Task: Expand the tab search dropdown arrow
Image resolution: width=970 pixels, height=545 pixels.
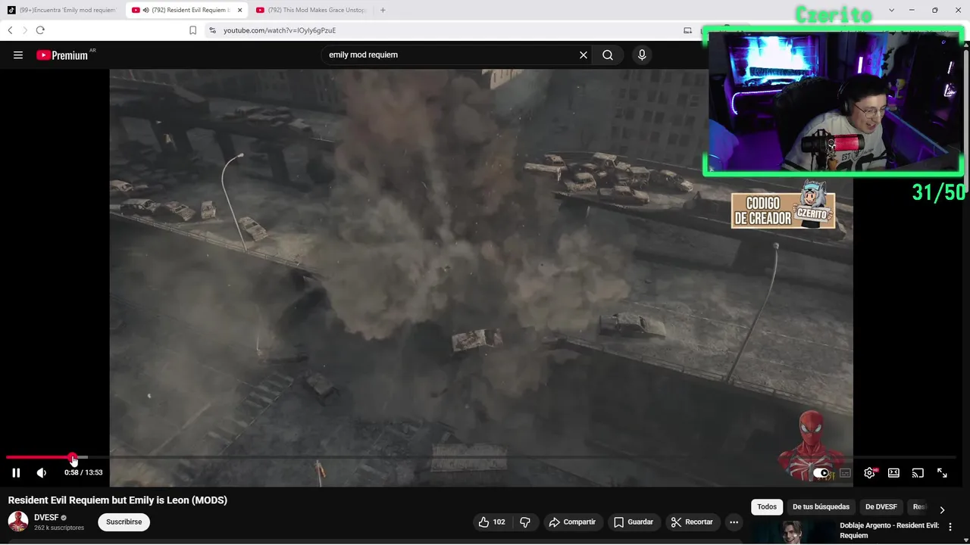Action: (x=891, y=10)
